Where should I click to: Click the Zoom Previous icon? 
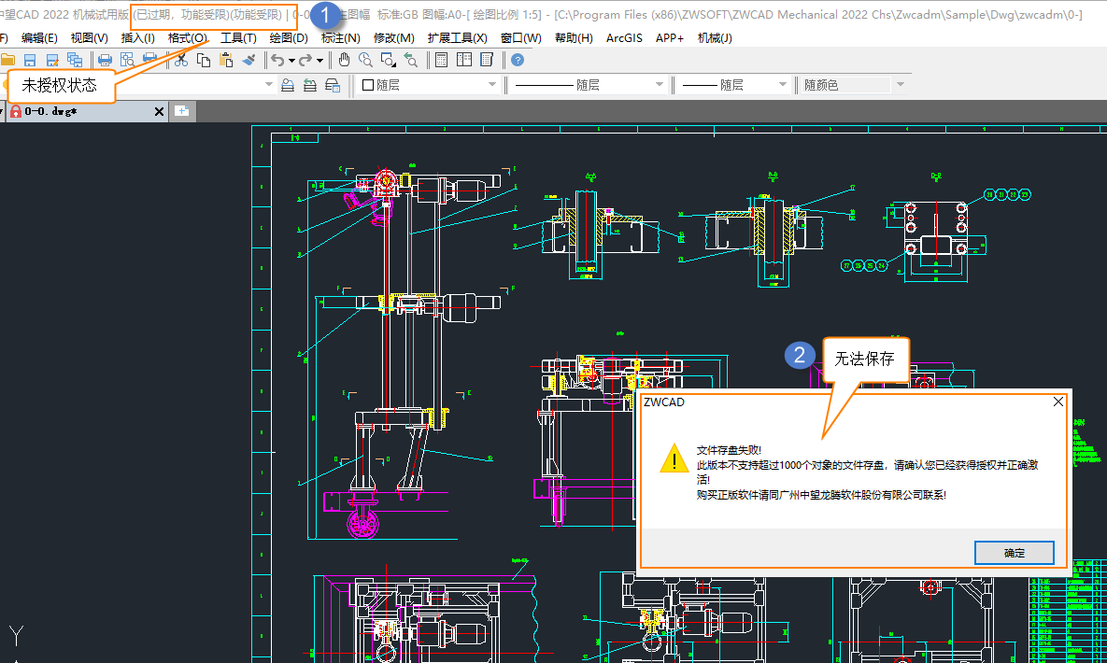click(411, 60)
